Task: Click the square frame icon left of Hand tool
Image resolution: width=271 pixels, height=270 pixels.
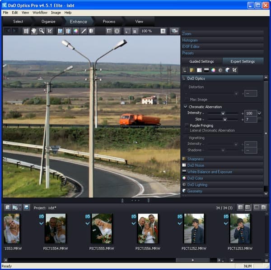Action: pos(26,31)
